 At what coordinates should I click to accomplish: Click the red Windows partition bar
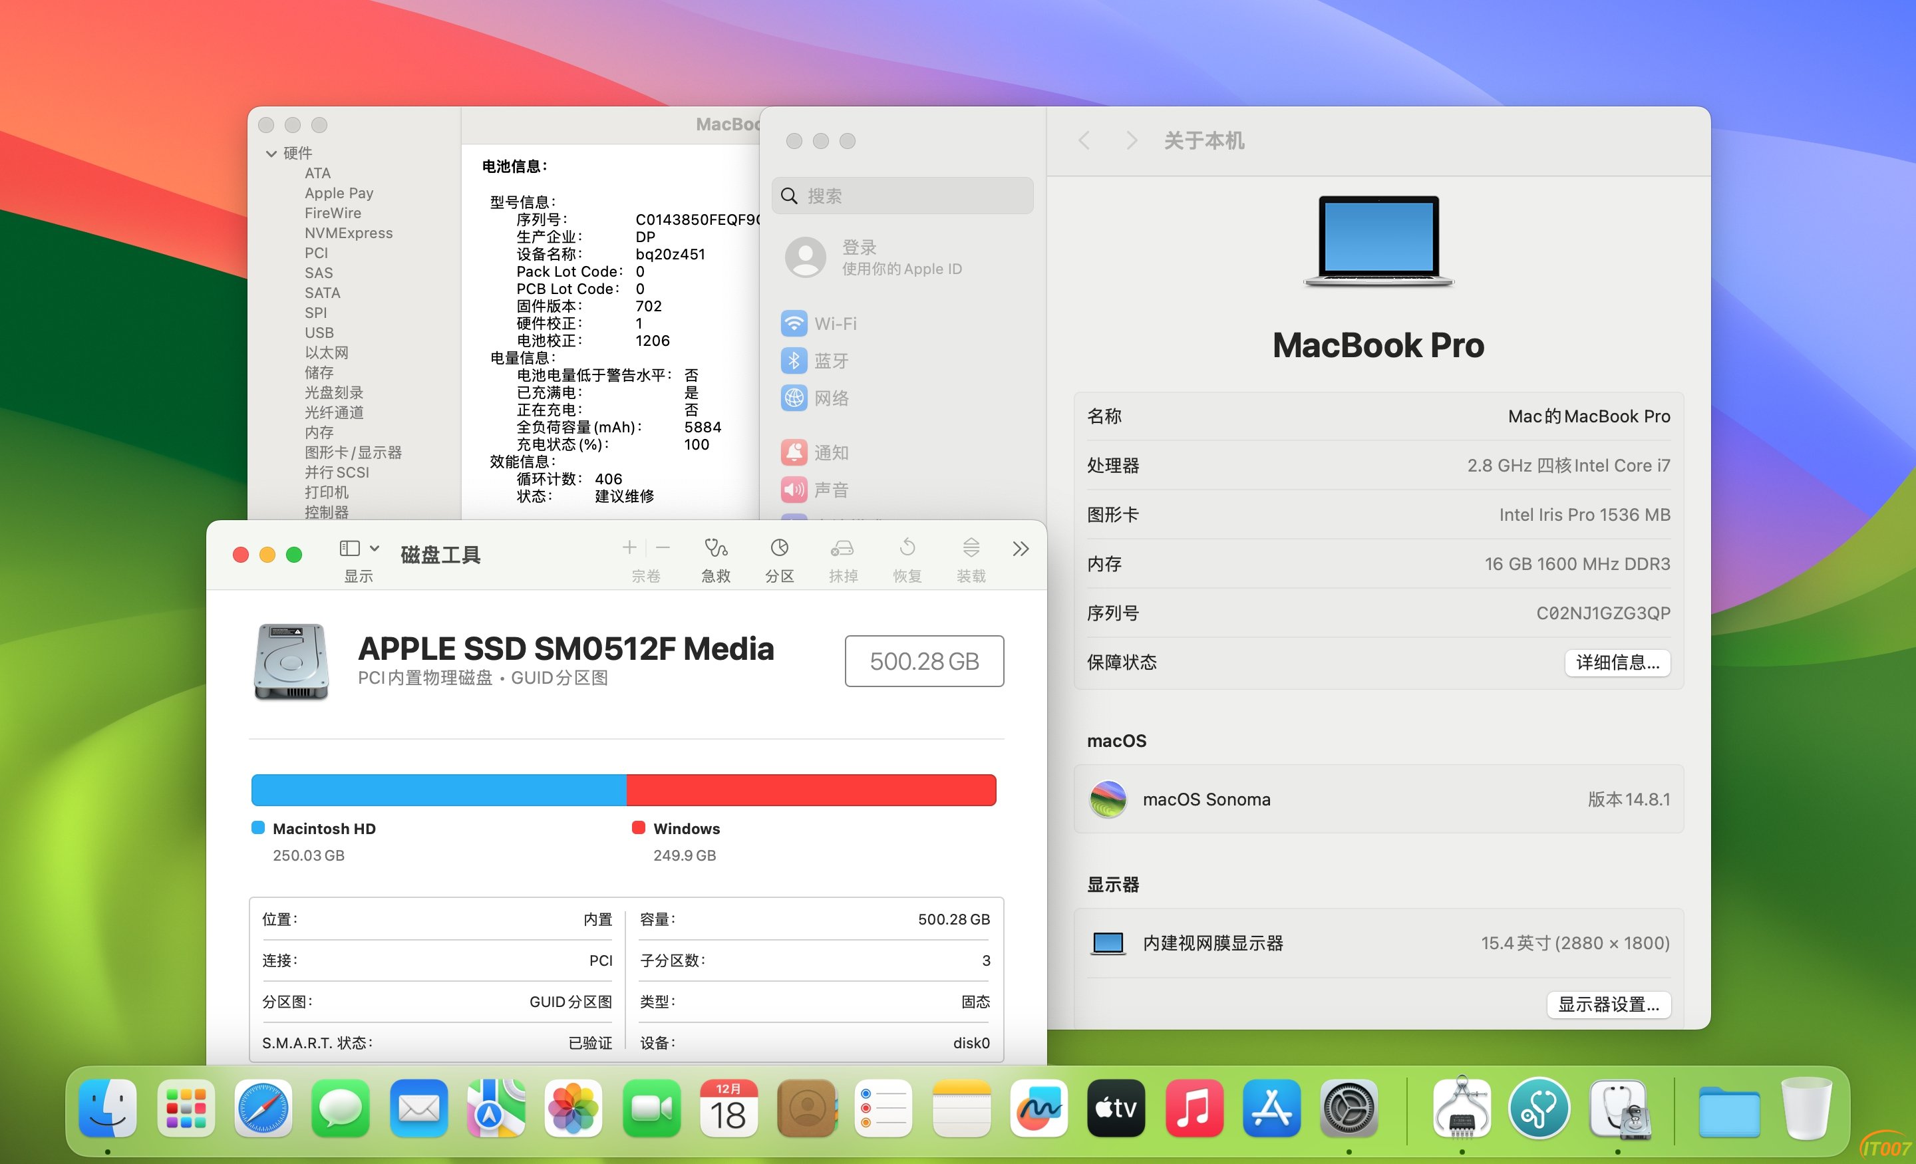810,790
